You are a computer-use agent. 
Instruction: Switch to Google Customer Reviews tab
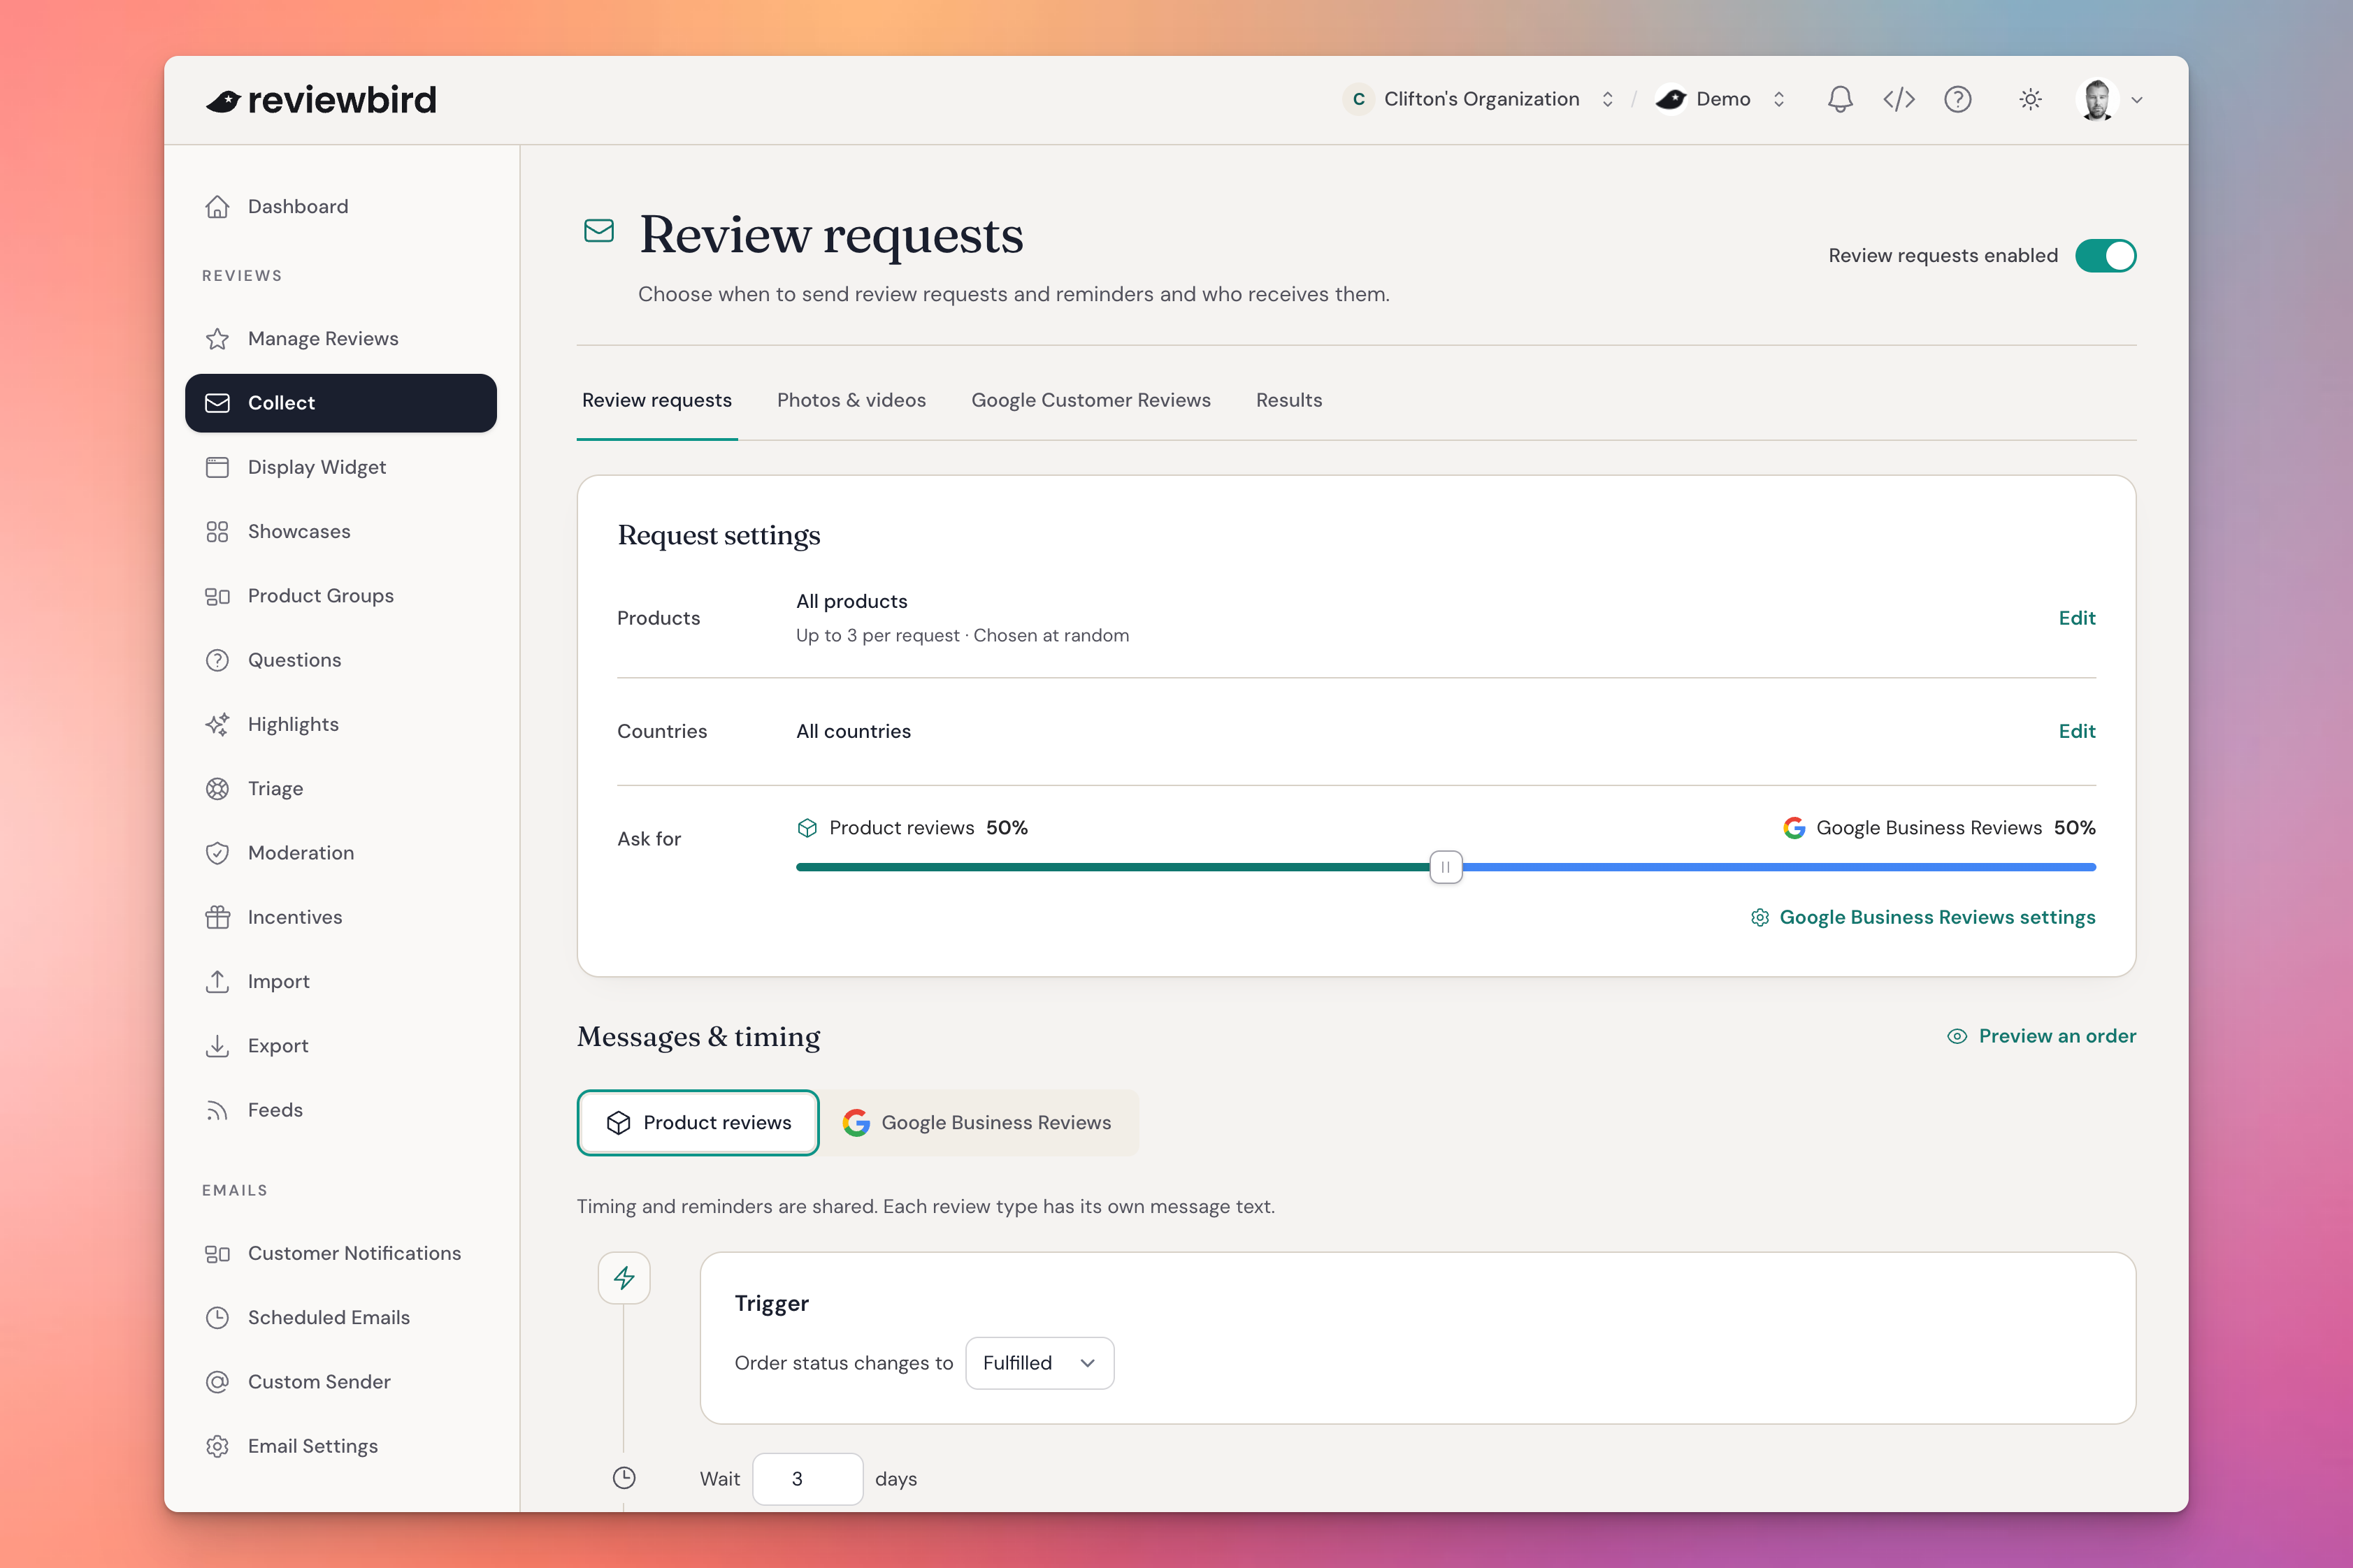1091,400
